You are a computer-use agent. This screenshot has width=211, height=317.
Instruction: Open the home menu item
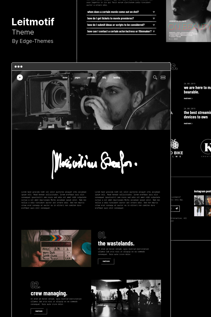[65, 78]
